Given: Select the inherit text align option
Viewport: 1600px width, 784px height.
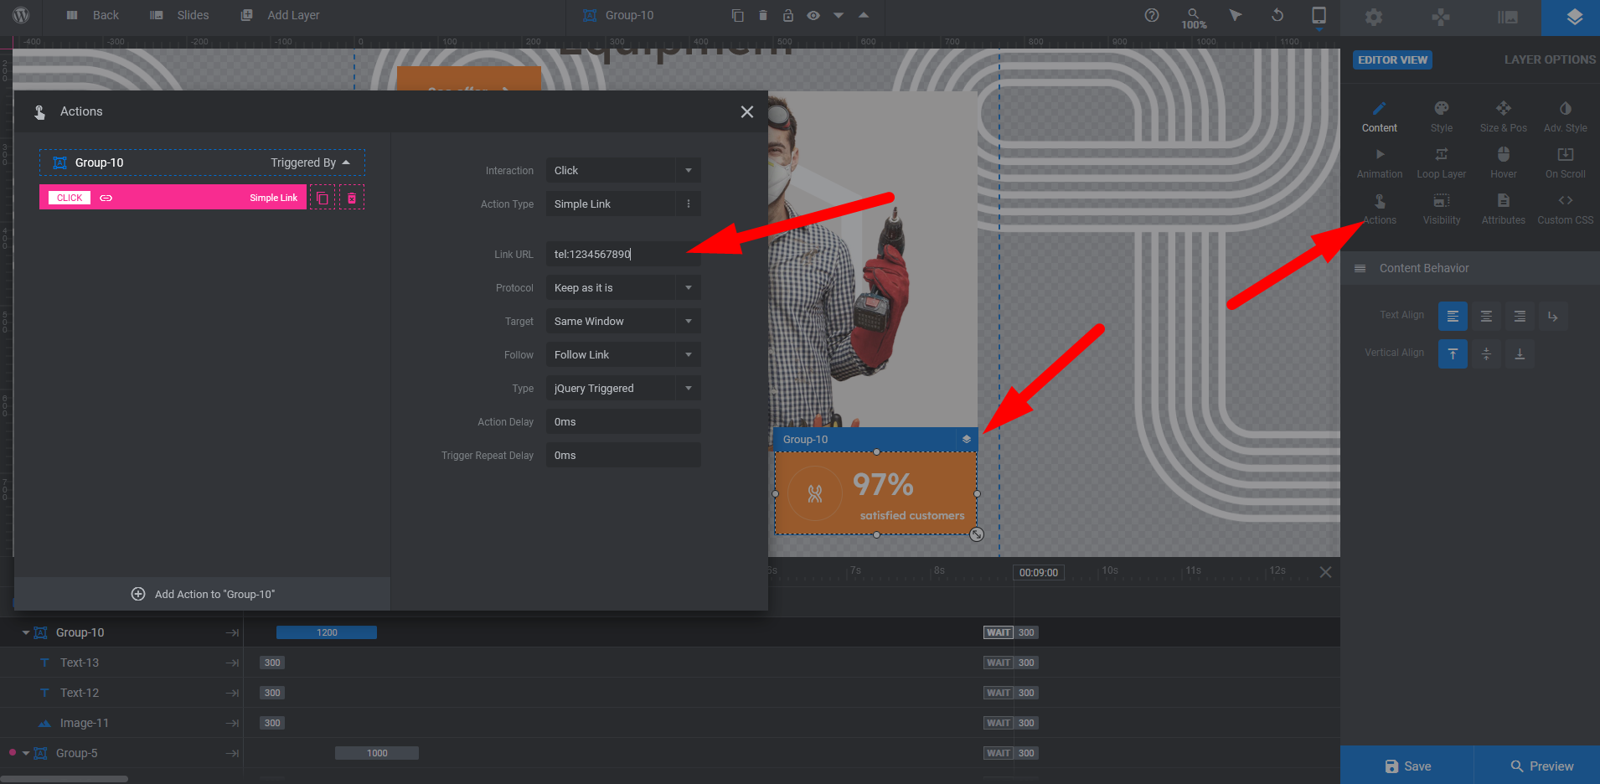Looking at the screenshot, I should point(1553,316).
